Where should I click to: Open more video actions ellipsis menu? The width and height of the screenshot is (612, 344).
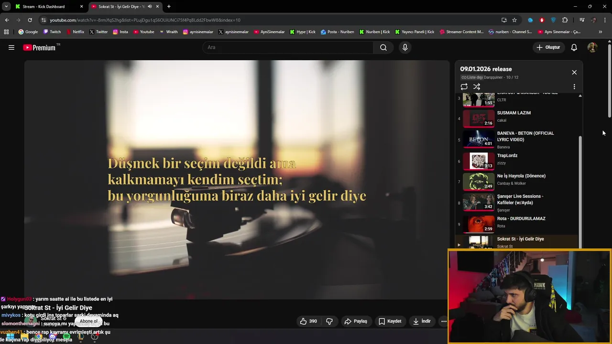[444, 321]
